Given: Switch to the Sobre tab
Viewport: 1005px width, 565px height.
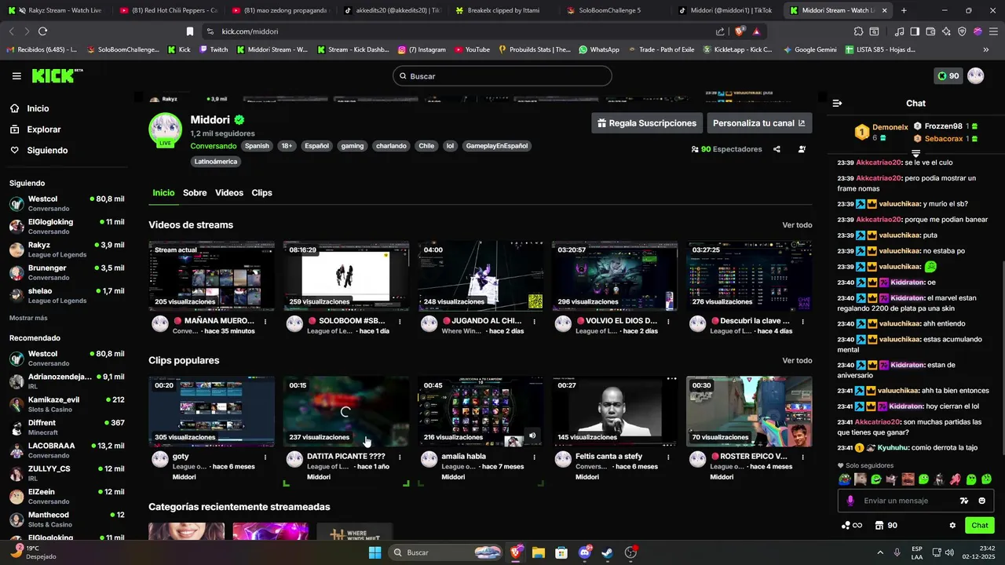Looking at the screenshot, I should pyautogui.click(x=195, y=193).
